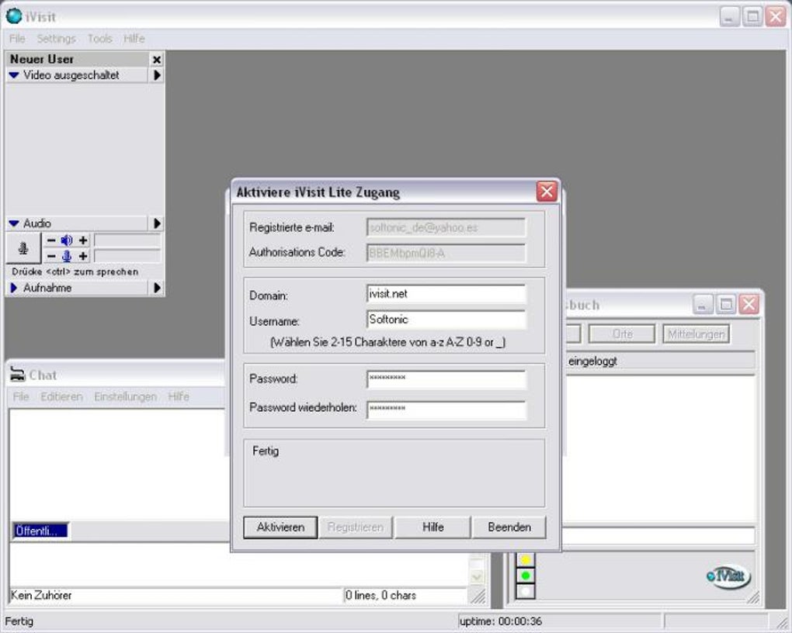Viewport: 792px width, 633px height.
Task: Click the Authorisations Code field
Action: [x=446, y=254]
